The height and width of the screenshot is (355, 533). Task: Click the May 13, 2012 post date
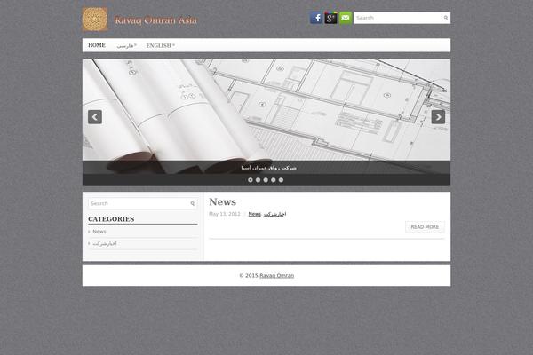click(225, 214)
